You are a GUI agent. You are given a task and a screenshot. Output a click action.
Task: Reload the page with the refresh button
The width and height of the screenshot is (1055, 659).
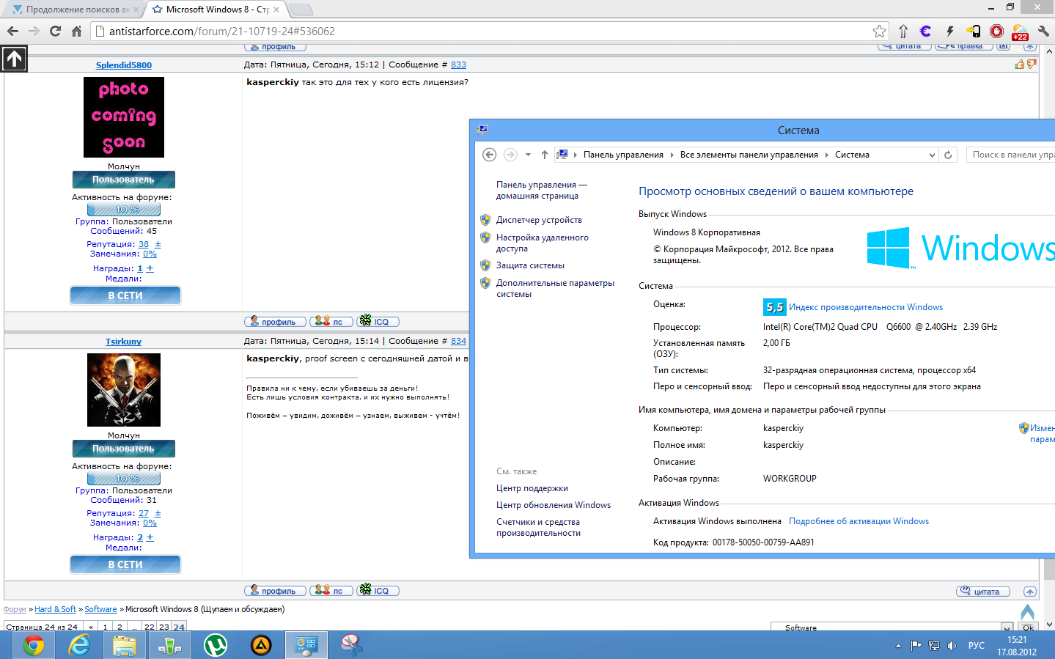coord(55,31)
